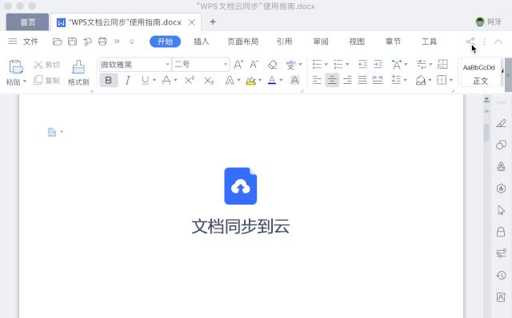Expand the Paste (粘贴) dropdown arrow
This screenshot has height=318, width=512.
[x=25, y=81]
